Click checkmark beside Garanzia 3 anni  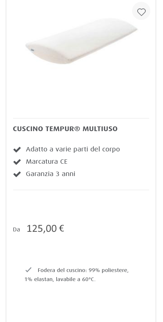[x=17, y=174]
